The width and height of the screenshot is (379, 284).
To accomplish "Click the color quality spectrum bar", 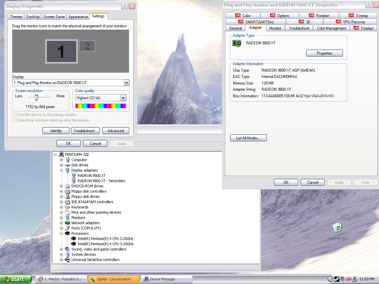I will (x=101, y=106).
